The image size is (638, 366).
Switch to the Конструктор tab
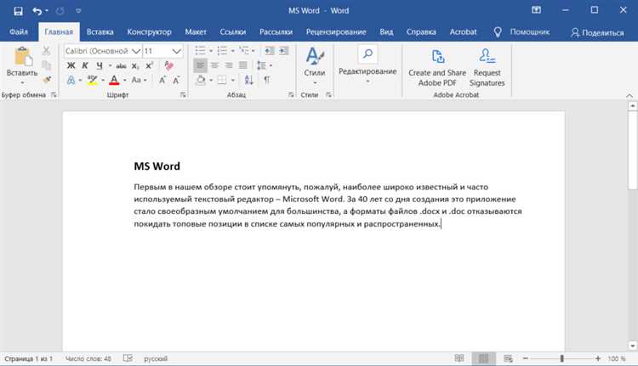[x=150, y=31]
